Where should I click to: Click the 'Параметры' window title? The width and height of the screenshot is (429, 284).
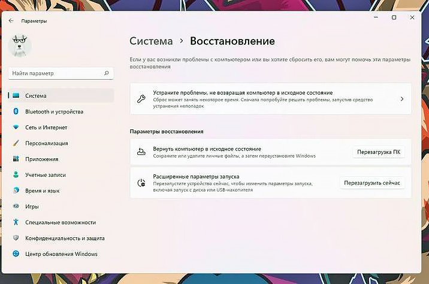[x=34, y=21]
